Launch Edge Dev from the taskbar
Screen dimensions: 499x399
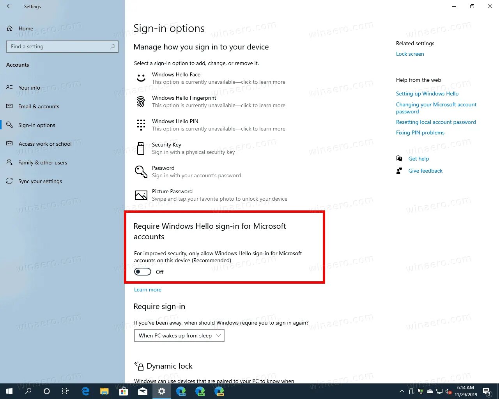(x=200, y=391)
